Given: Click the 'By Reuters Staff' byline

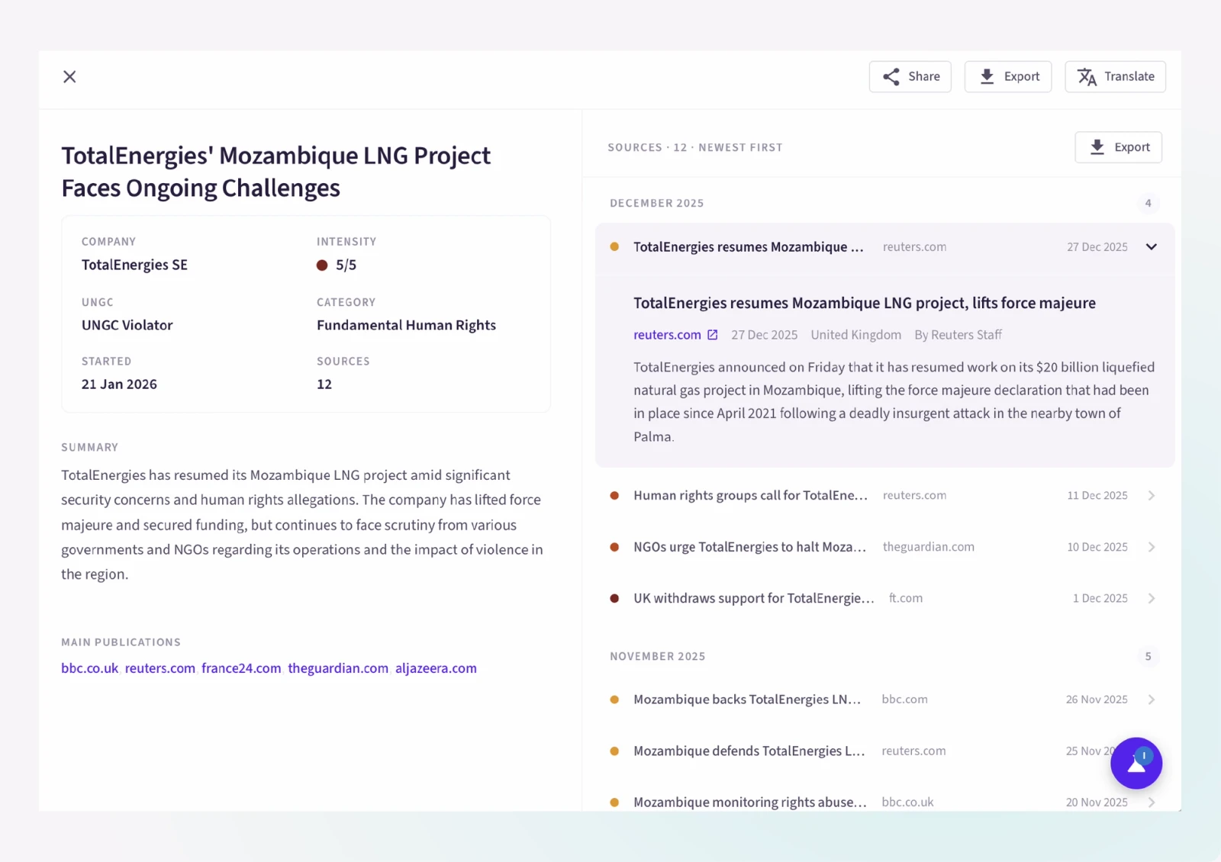Looking at the screenshot, I should click(958, 335).
